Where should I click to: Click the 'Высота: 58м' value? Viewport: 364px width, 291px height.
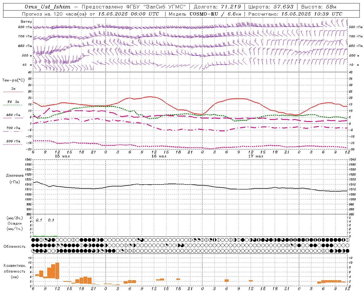pyautogui.click(x=318, y=7)
